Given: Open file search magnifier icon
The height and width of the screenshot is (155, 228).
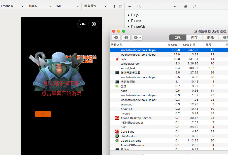Looking at the screenshot, I should point(139,6).
